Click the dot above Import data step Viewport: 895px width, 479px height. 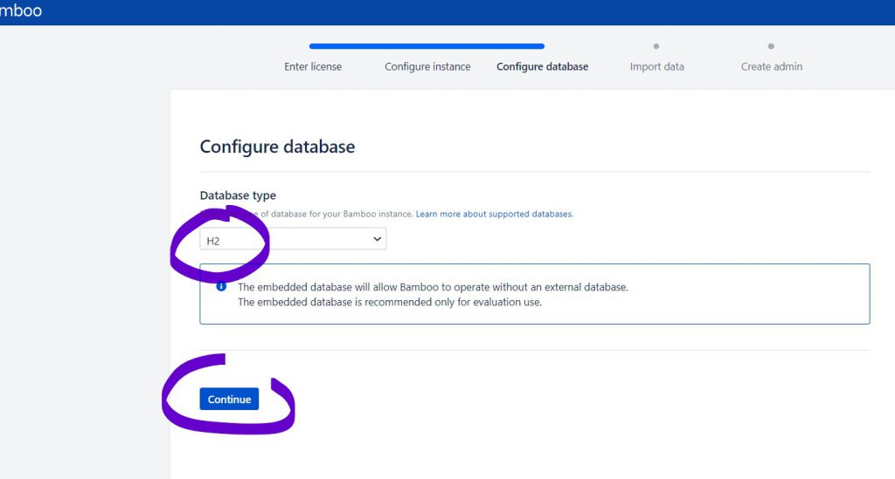coord(656,46)
